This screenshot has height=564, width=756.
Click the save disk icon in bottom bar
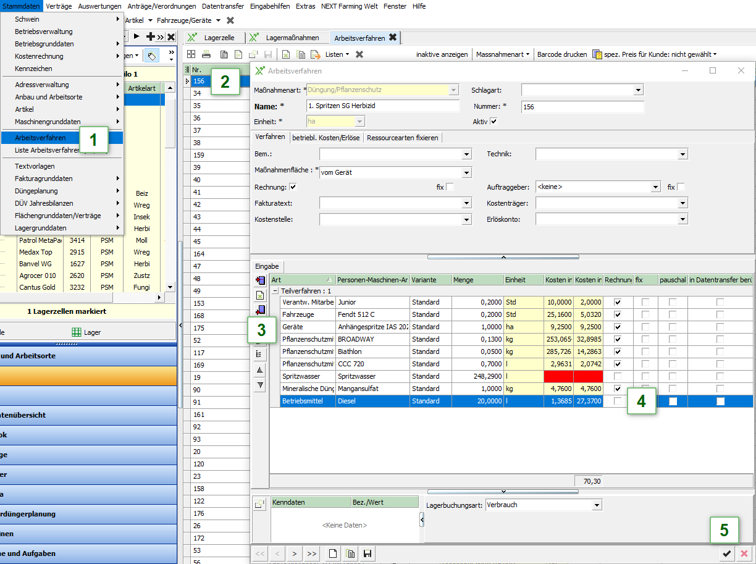pyautogui.click(x=367, y=554)
